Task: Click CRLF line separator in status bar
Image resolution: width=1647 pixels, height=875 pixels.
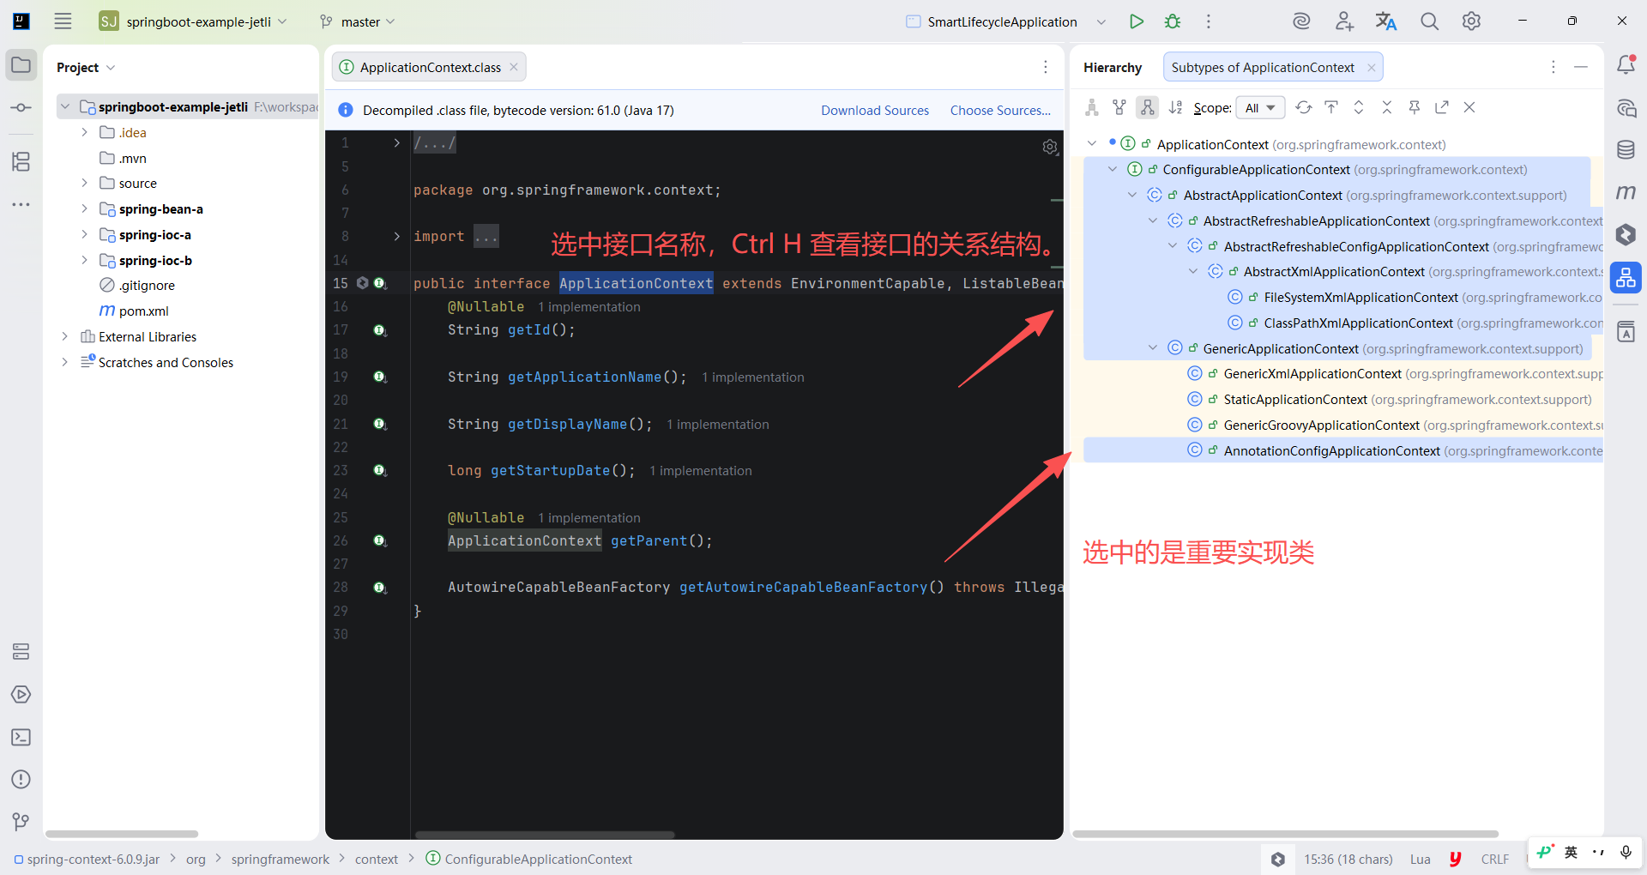Action: pyautogui.click(x=1494, y=859)
